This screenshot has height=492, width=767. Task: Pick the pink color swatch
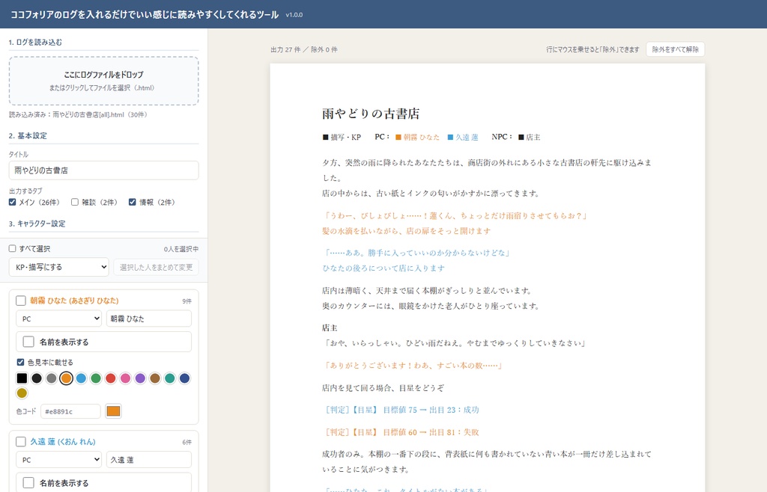point(125,378)
